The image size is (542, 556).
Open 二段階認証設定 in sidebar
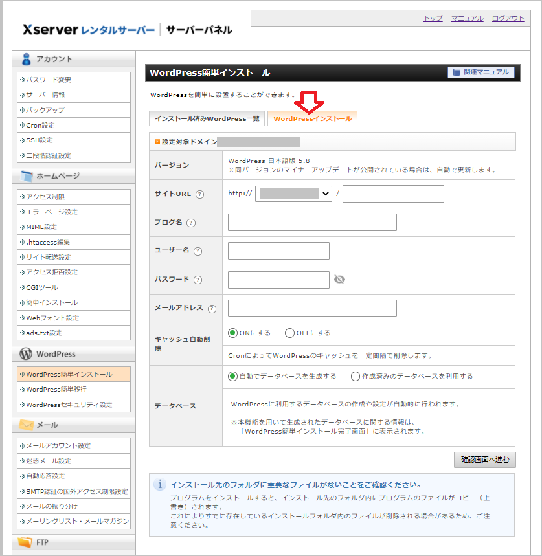point(74,155)
